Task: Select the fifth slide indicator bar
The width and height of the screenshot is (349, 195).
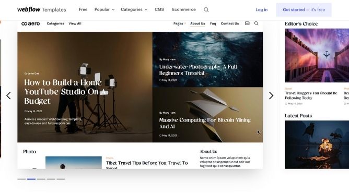Action: pos(61,179)
